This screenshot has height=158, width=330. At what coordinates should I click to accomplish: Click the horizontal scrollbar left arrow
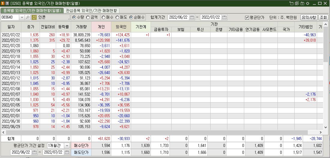(3, 132)
